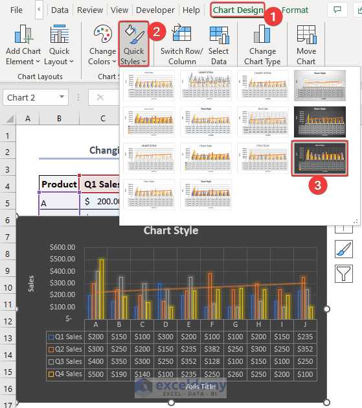Switch to the Review tab

pos(90,10)
